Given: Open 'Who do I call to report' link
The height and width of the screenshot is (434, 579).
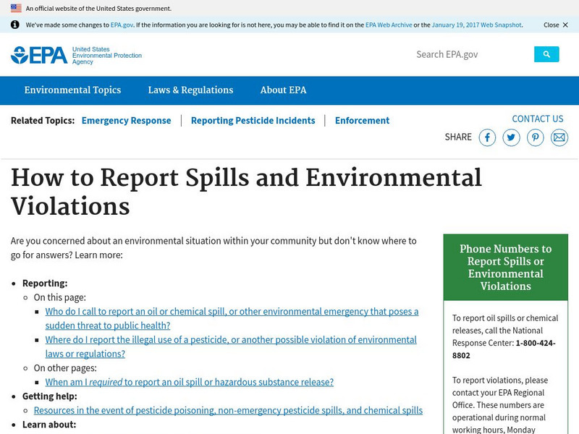Looking at the screenshot, I should pyautogui.click(x=232, y=318).
